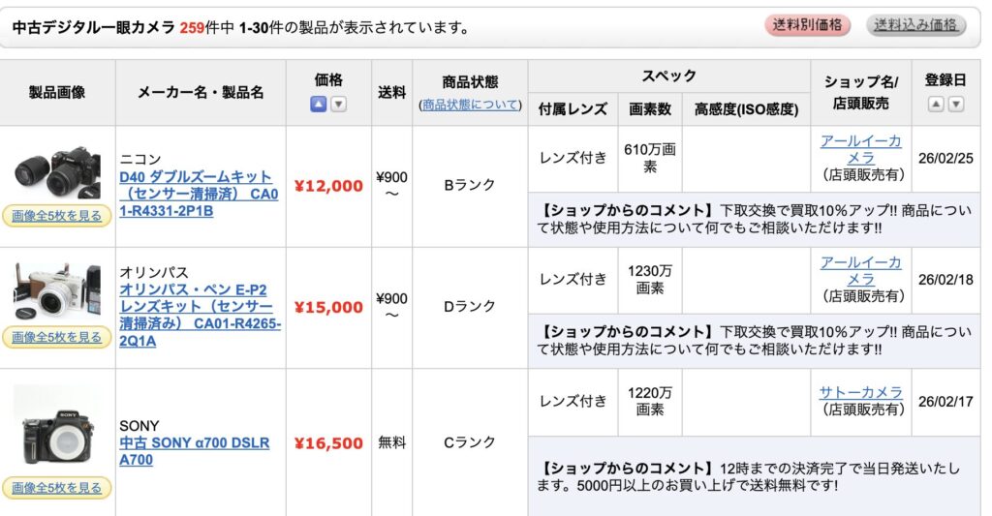Click the 画素数 column header

650,109
